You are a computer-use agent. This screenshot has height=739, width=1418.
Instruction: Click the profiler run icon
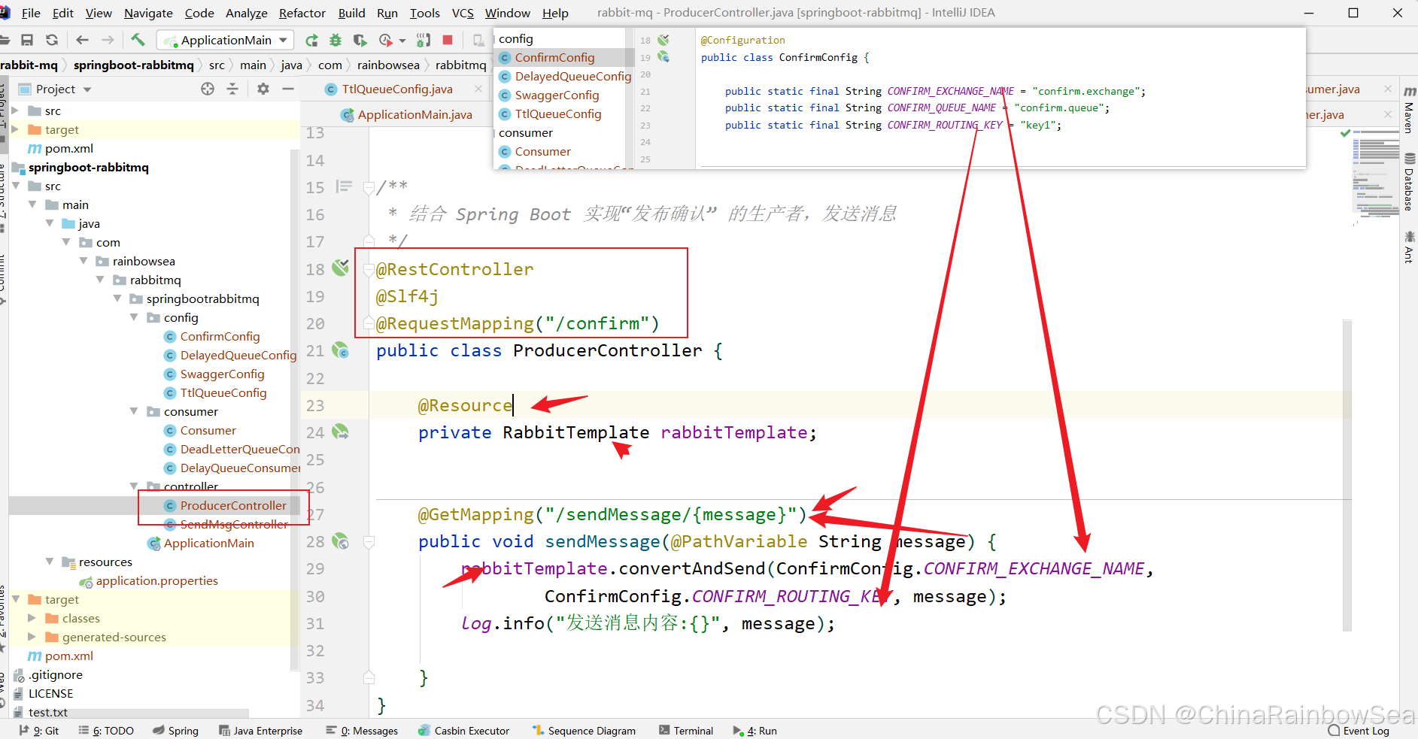(386, 40)
